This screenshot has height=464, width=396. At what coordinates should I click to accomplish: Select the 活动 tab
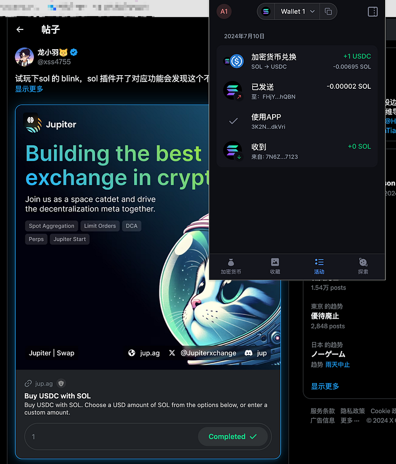[x=319, y=267]
